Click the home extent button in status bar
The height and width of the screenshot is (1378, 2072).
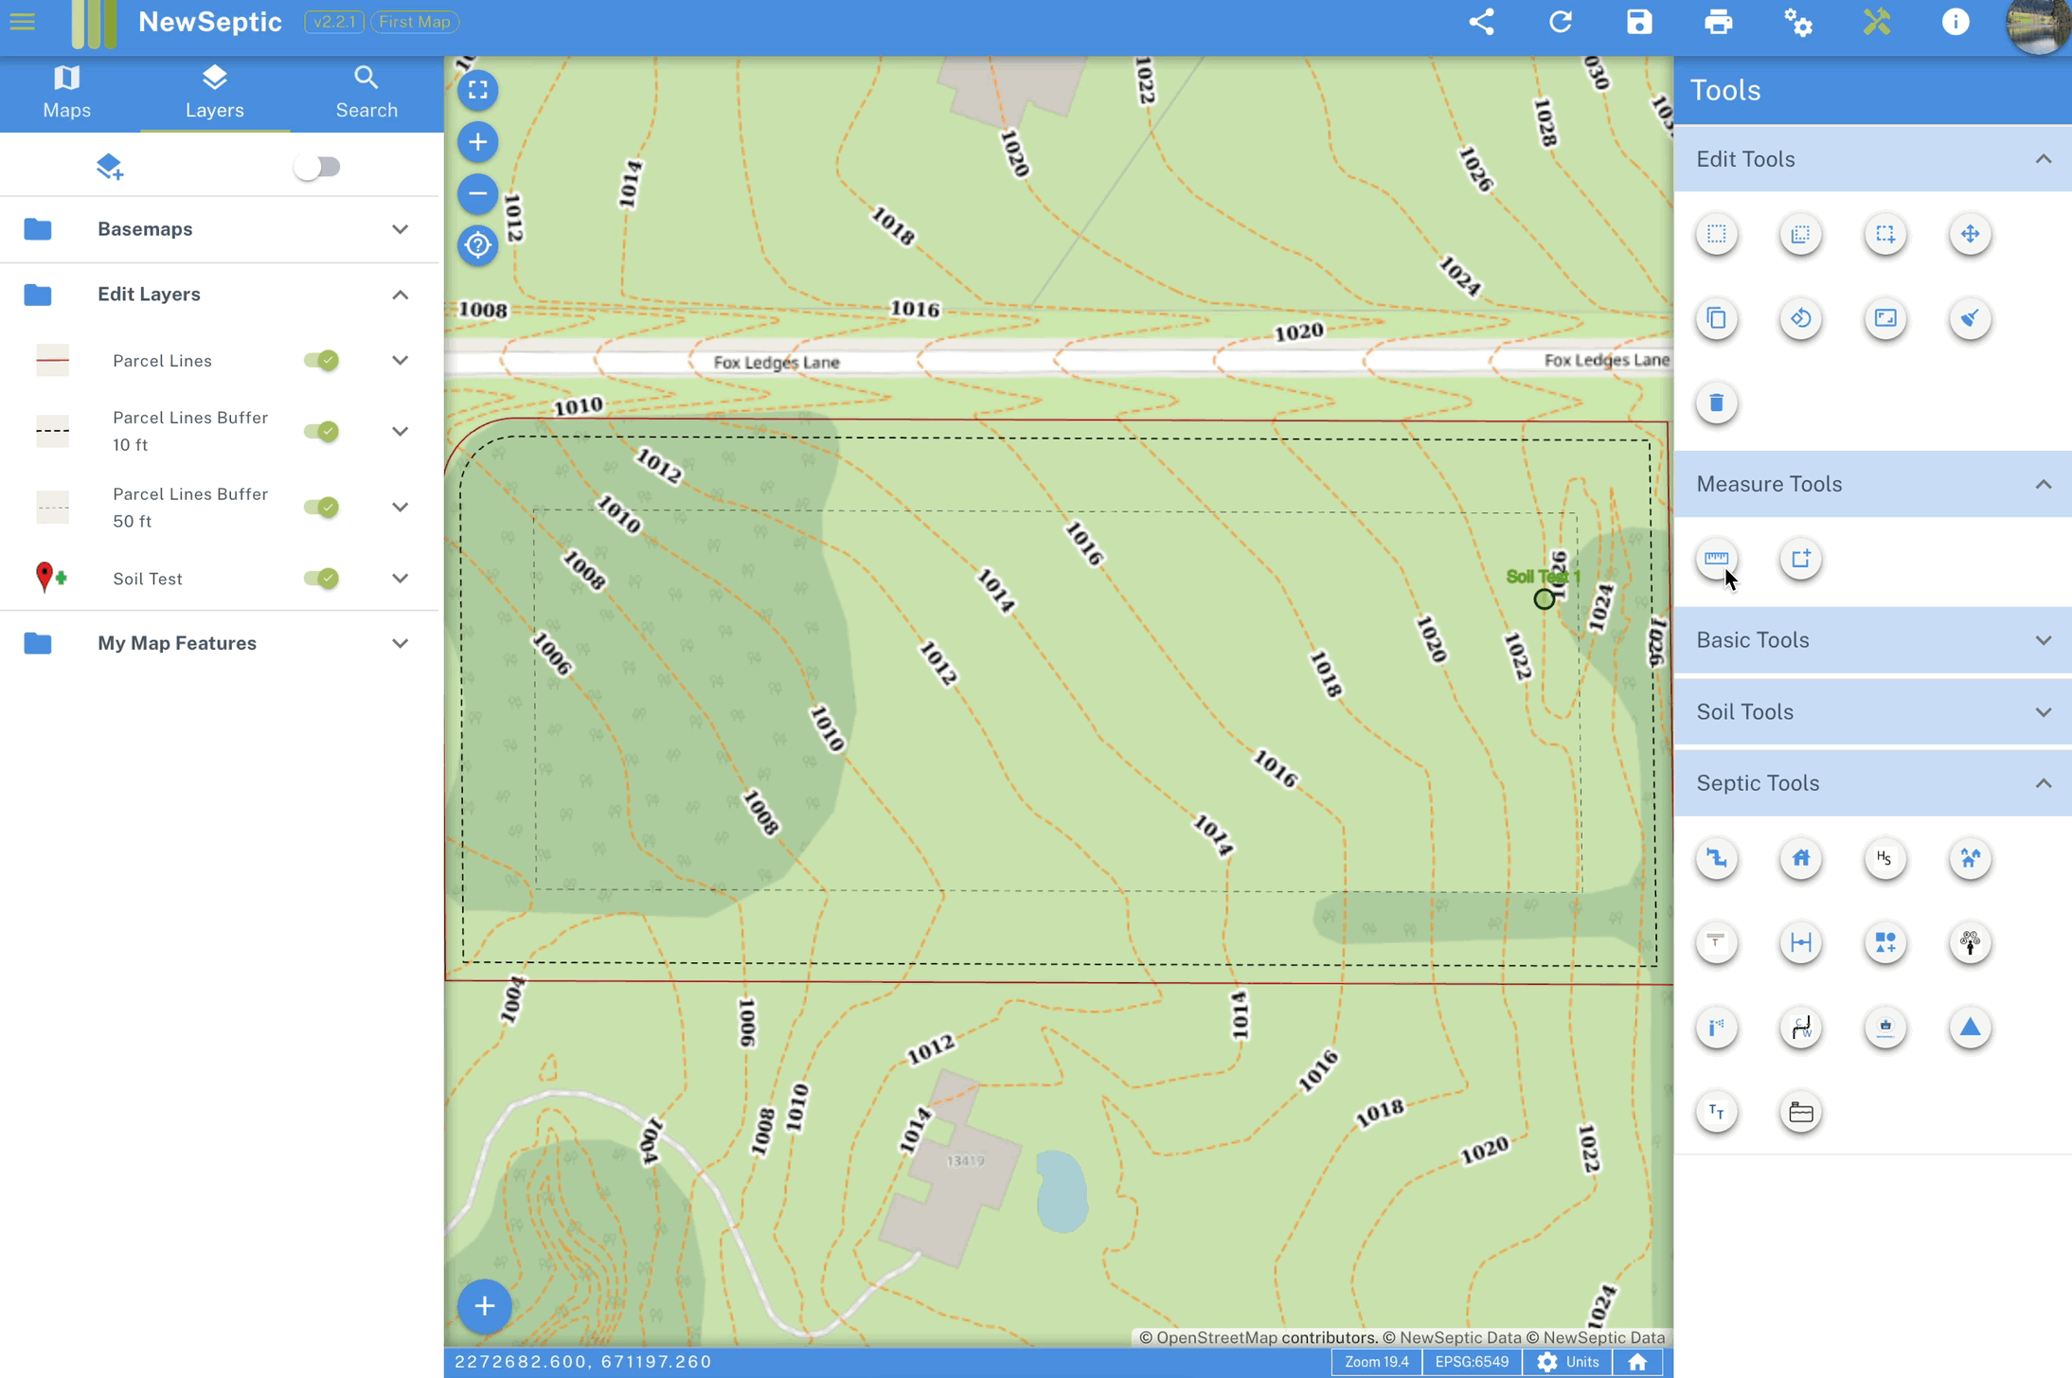pyautogui.click(x=1637, y=1362)
